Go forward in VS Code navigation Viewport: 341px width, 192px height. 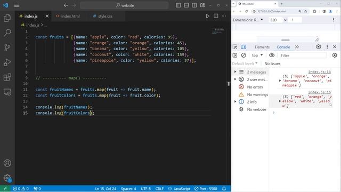tap(74, 5)
